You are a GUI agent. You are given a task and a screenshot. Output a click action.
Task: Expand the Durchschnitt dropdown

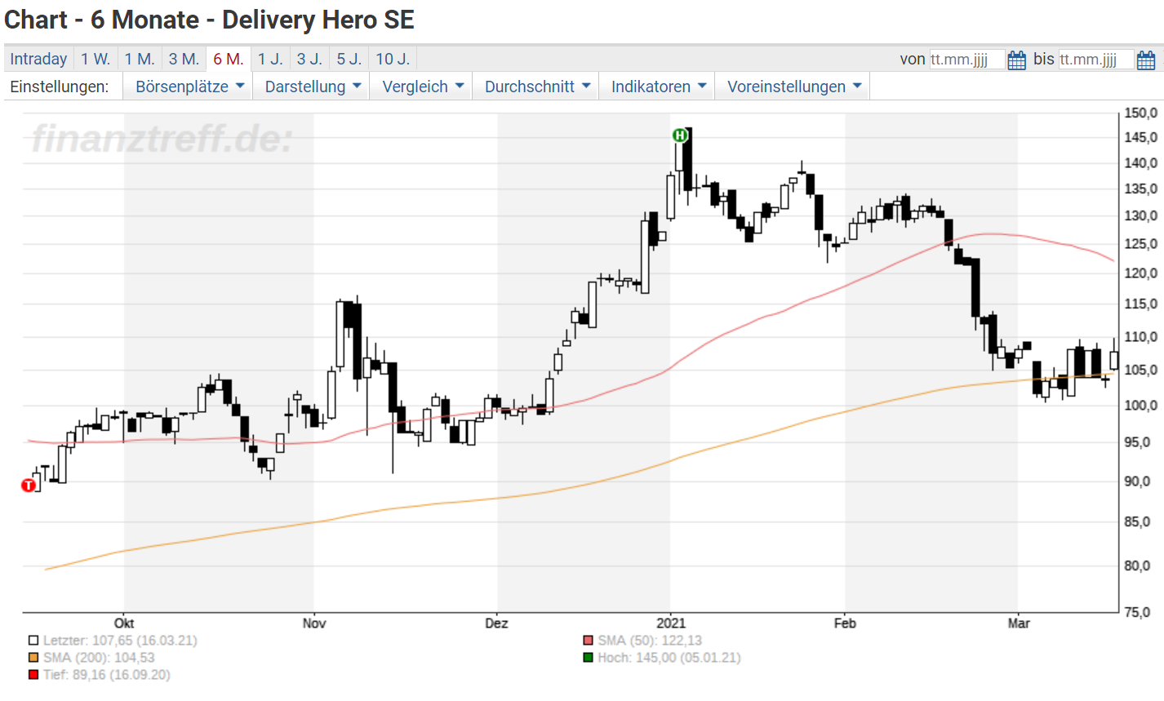[x=537, y=87]
